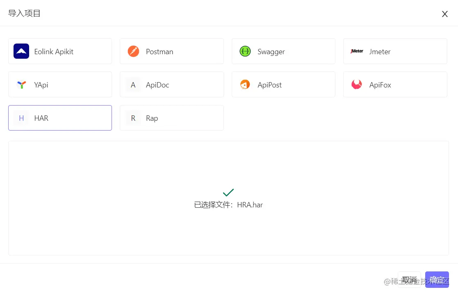Select the YApi colorful icon
Image resolution: width=458 pixels, height=294 pixels.
[21, 85]
